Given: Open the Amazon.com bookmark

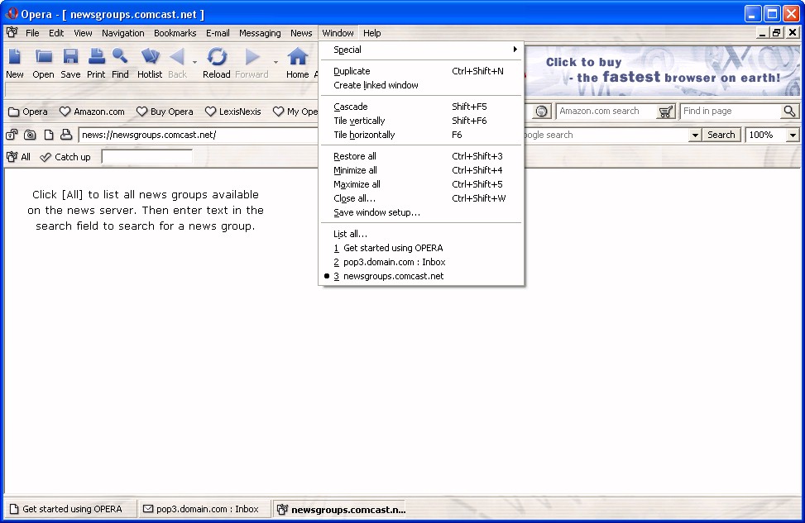Looking at the screenshot, I should pos(92,112).
